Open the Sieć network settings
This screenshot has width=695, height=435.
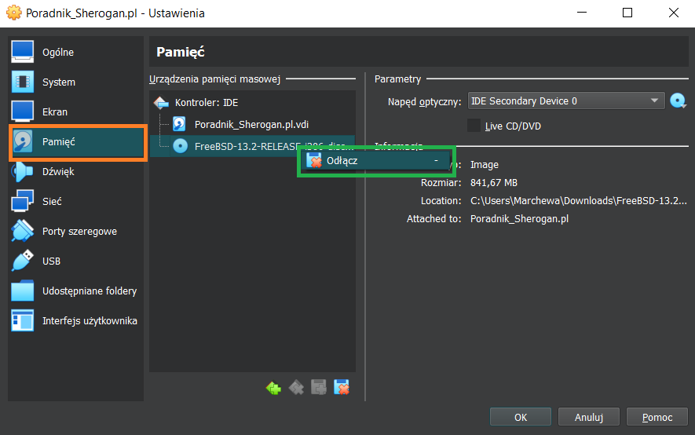point(52,202)
